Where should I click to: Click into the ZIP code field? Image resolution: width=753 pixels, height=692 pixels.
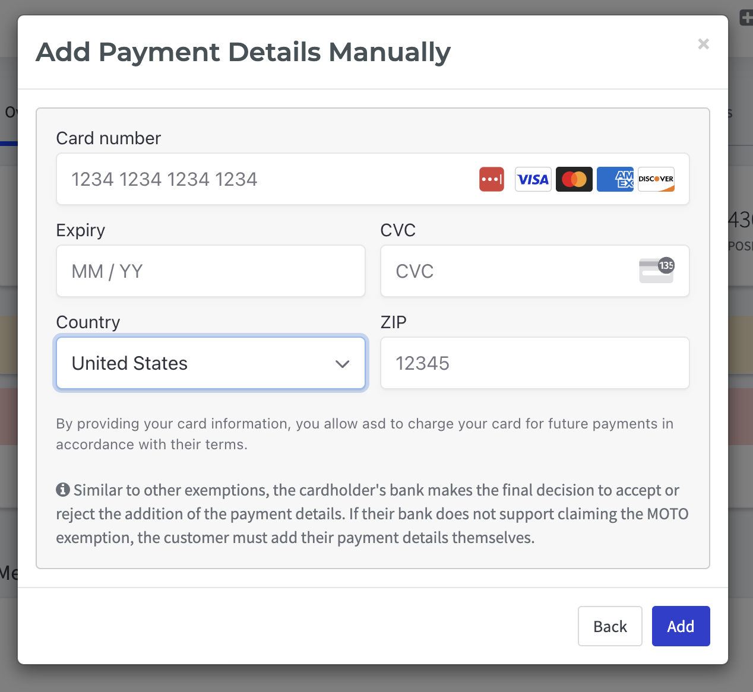point(535,363)
